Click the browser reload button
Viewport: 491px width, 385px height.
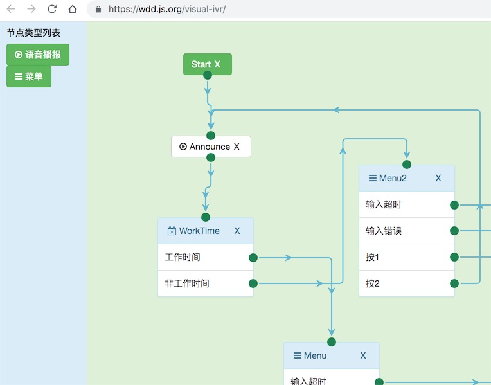[52, 9]
